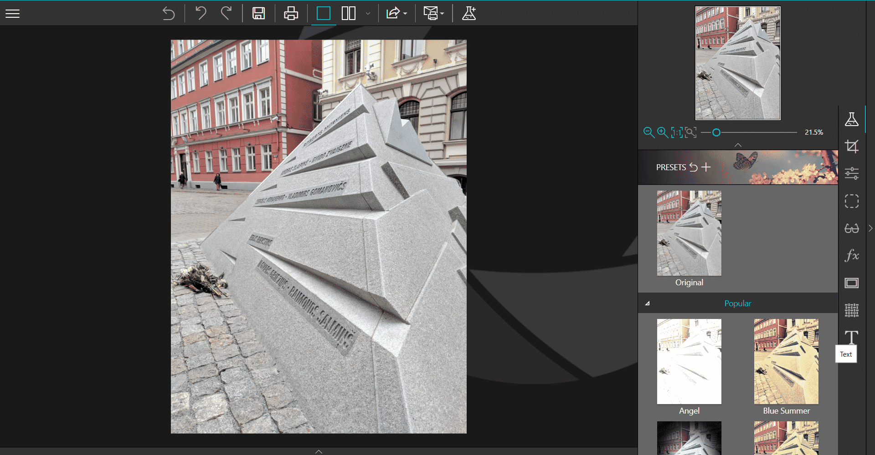
Task: Switch to single image view
Action: [323, 13]
